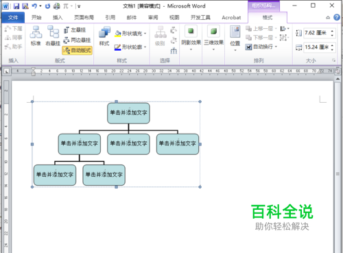Viewport: 343px width, 253px height.
Task: Select the top org chart box
Action: click(128, 113)
